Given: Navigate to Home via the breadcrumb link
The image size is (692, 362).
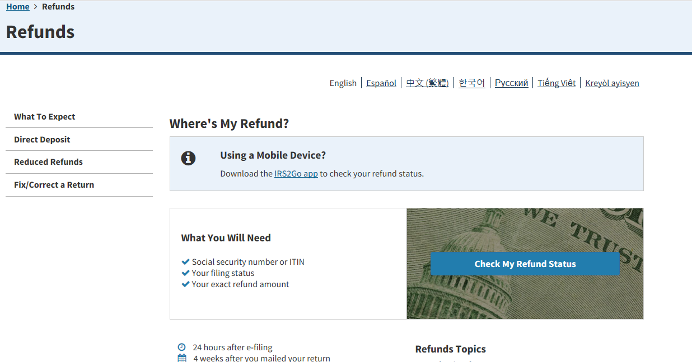Looking at the screenshot, I should click(17, 6).
